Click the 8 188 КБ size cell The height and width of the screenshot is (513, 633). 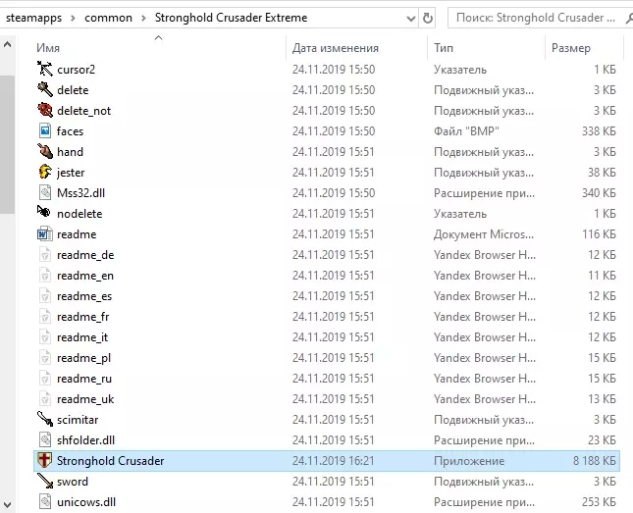595,461
